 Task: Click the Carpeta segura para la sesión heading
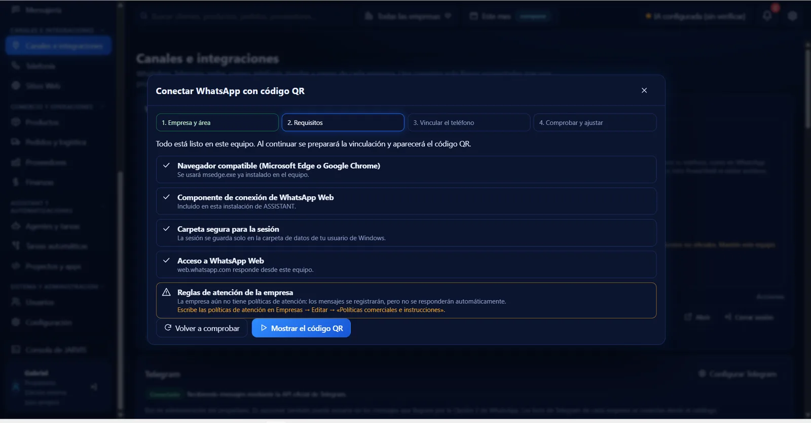click(x=228, y=229)
